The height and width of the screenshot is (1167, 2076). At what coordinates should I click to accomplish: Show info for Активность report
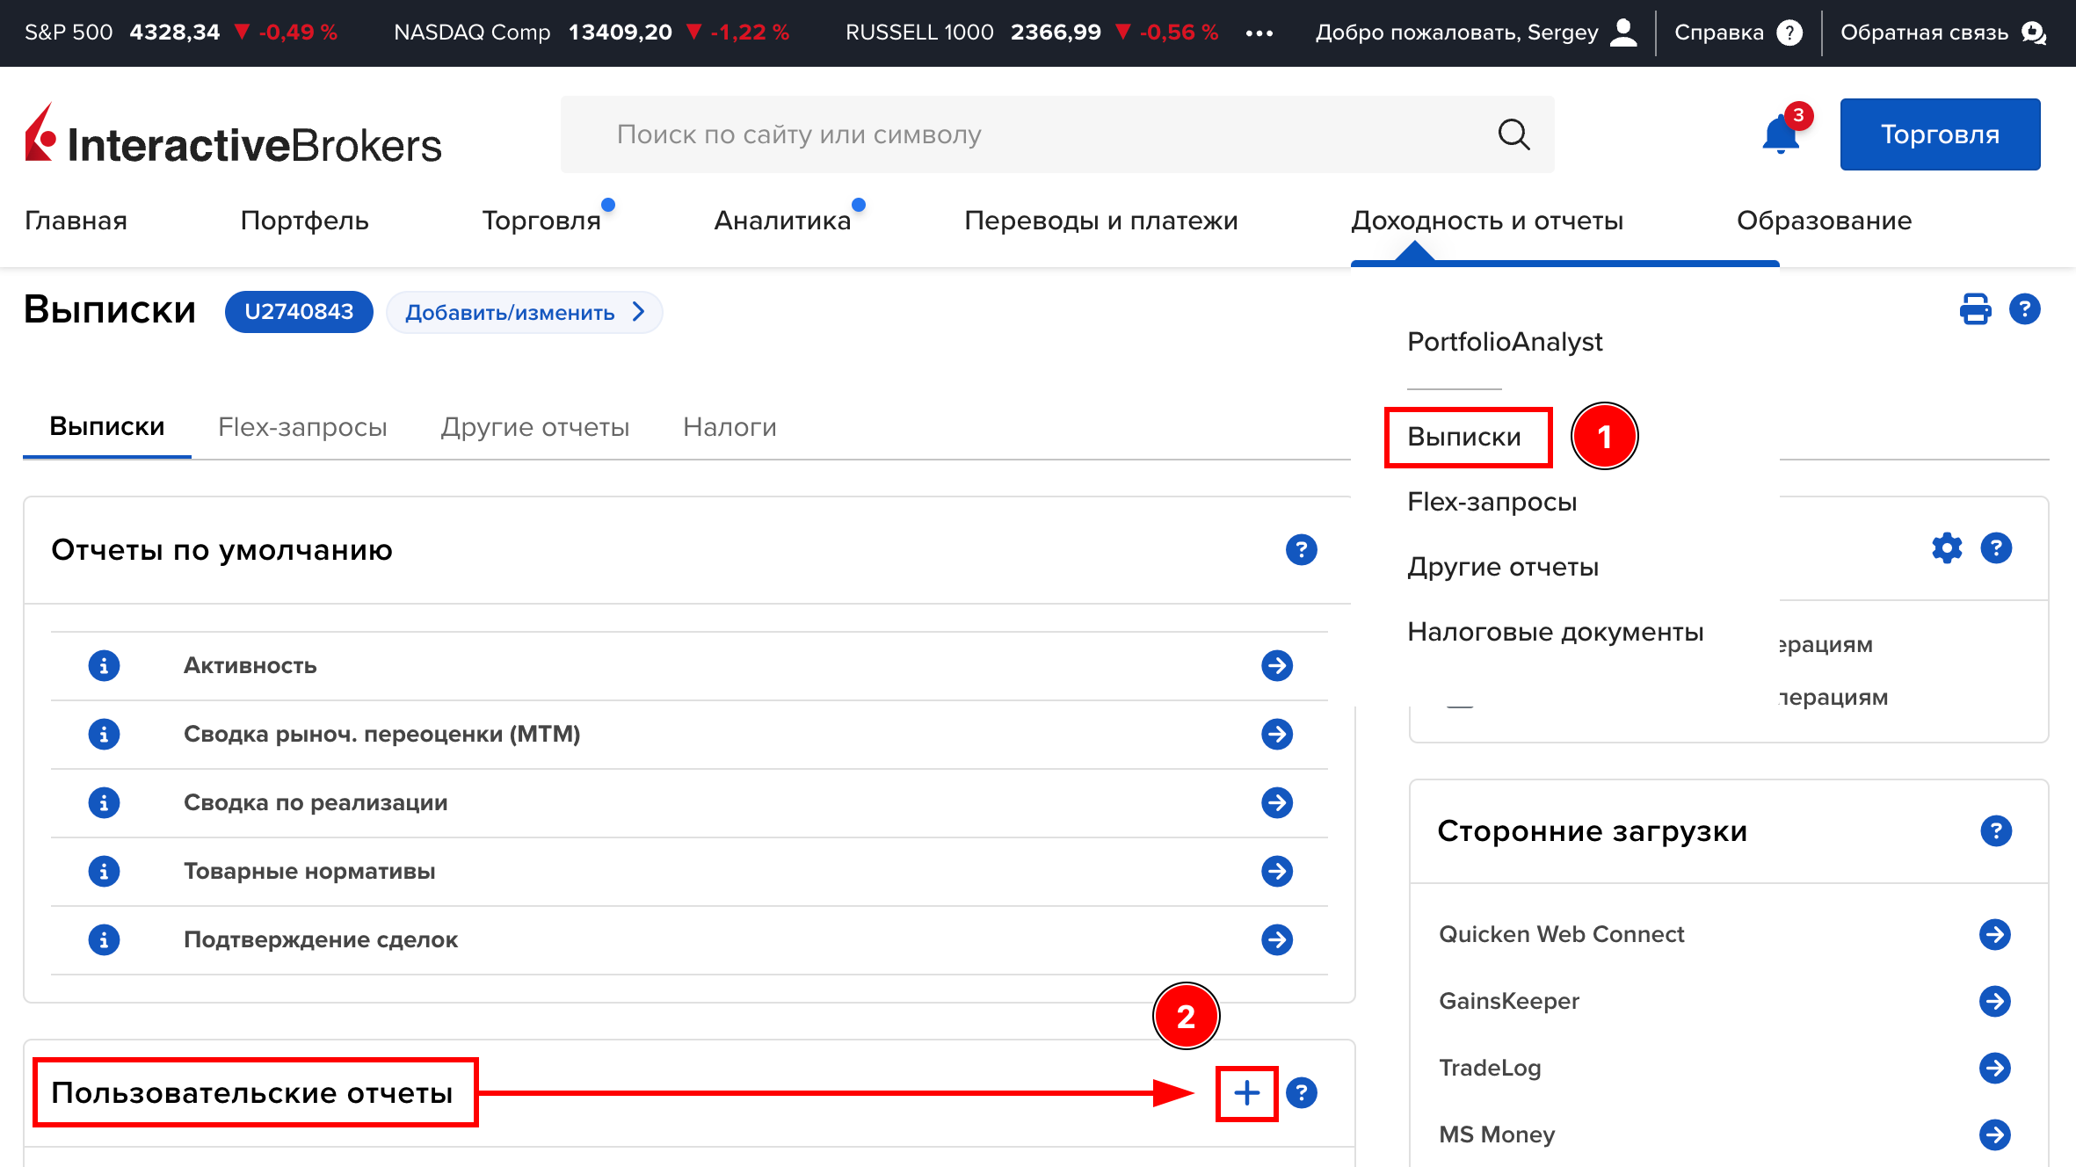104,665
